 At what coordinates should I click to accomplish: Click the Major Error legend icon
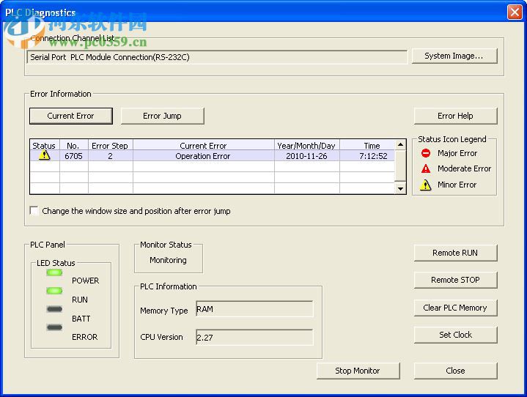426,154
